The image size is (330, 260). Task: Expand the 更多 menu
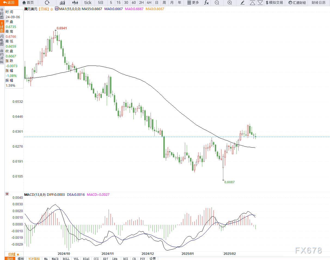(x=193, y=3)
